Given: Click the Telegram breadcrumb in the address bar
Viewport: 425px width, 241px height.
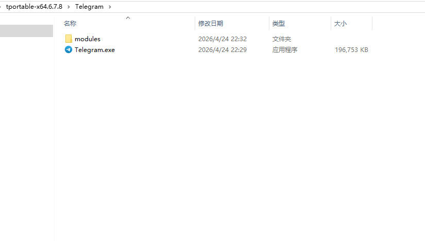Looking at the screenshot, I should click(90, 7).
